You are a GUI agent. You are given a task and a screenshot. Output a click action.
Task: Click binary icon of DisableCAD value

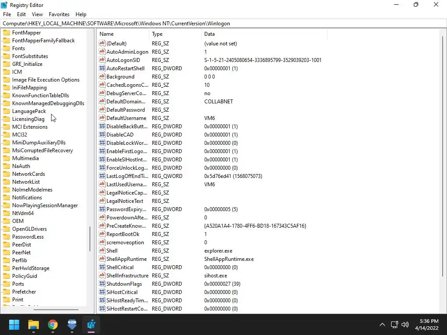click(102, 134)
